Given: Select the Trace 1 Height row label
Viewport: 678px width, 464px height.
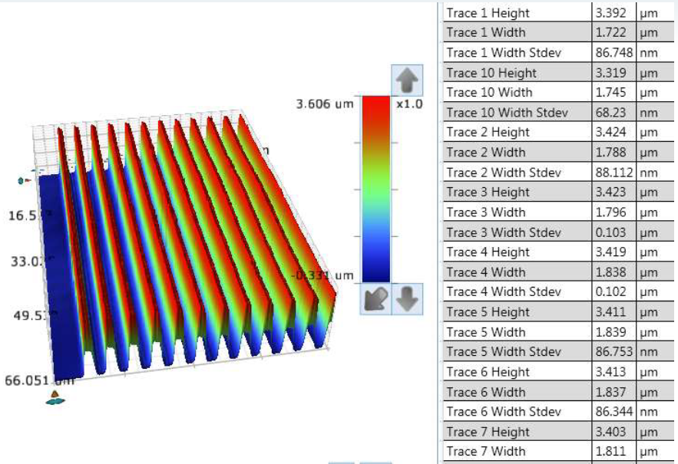Looking at the screenshot, I should (x=488, y=13).
